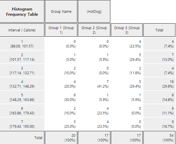Click the Total column header
The height and width of the screenshot is (144, 176).
(x=159, y=30)
